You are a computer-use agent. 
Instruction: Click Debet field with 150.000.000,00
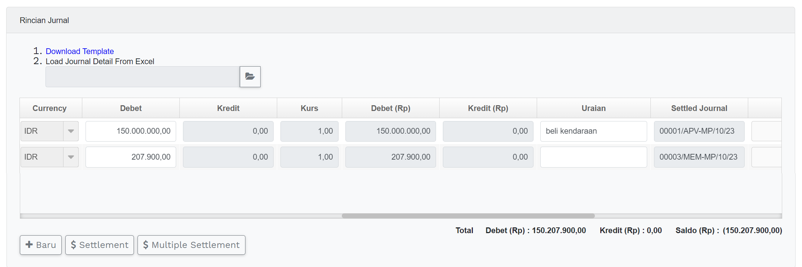pos(131,131)
